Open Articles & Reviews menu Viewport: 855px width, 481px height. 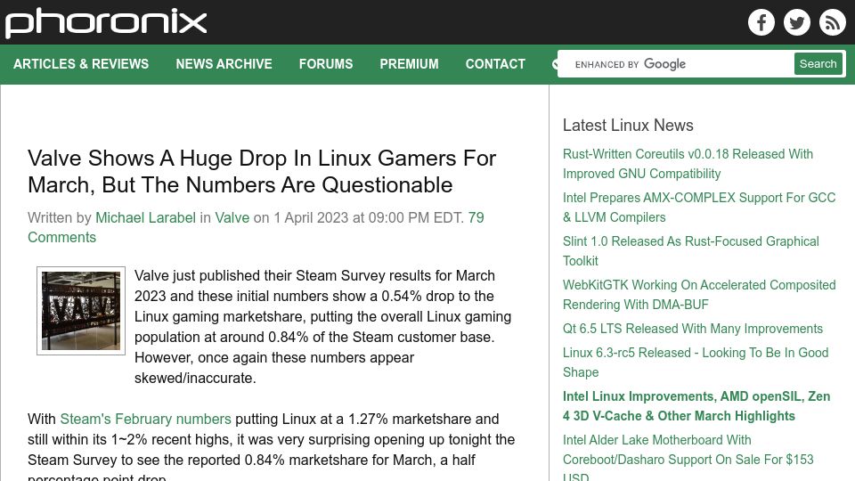pos(81,64)
